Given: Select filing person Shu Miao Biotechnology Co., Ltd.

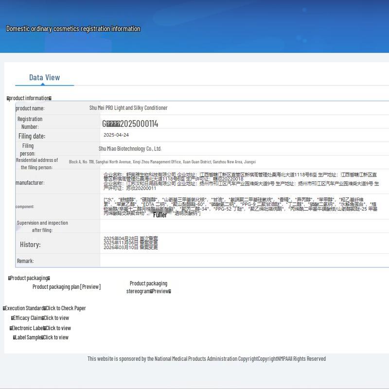Looking at the screenshot, I should click(130, 149).
